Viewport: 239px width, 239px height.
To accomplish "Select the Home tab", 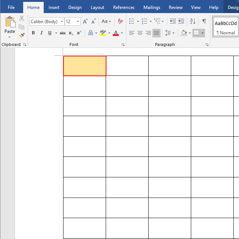I will point(33,7).
